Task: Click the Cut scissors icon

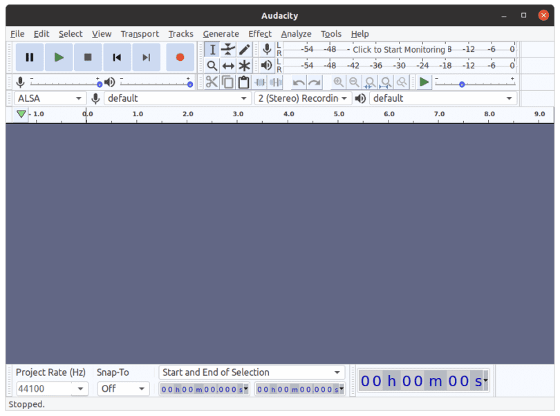Action: click(212, 82)
